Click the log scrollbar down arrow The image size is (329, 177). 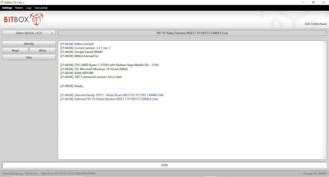coord(325,157)
